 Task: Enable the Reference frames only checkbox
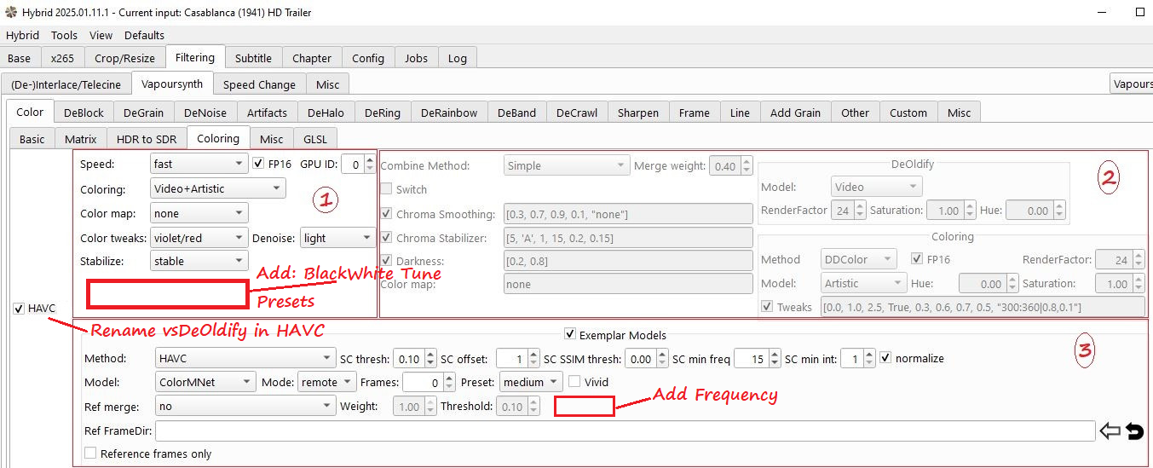click(x=91, y=454)
